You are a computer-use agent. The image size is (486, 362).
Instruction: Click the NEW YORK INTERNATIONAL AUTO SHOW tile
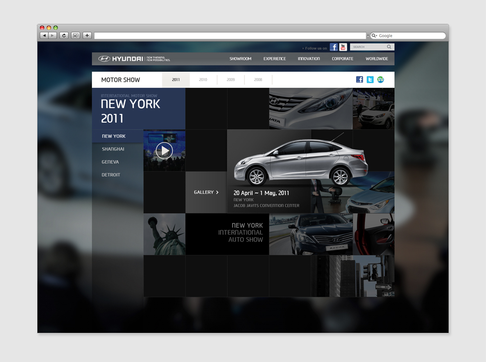click(227, 234)
